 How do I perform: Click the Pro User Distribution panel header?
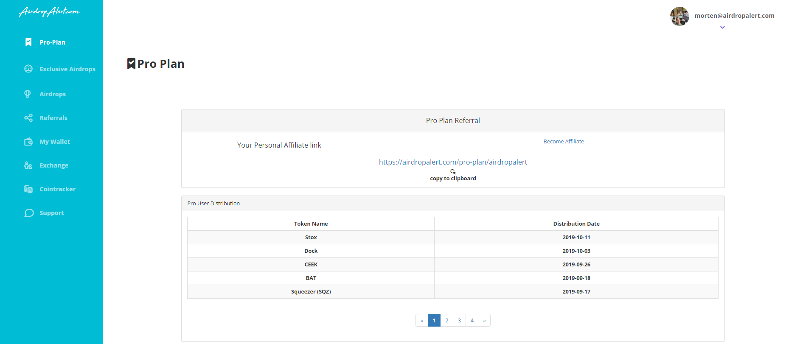click(453, 204)
